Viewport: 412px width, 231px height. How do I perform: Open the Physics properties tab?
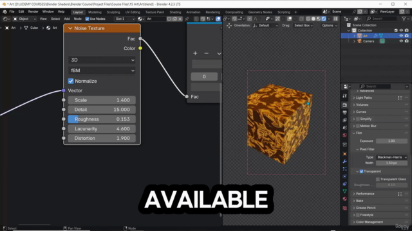click(x=345, y=176)
